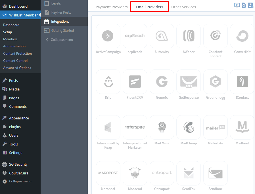This screenshot has width=255, height=194.
Task: Open the MailChimp integration icon
Action: pos(189,127)
